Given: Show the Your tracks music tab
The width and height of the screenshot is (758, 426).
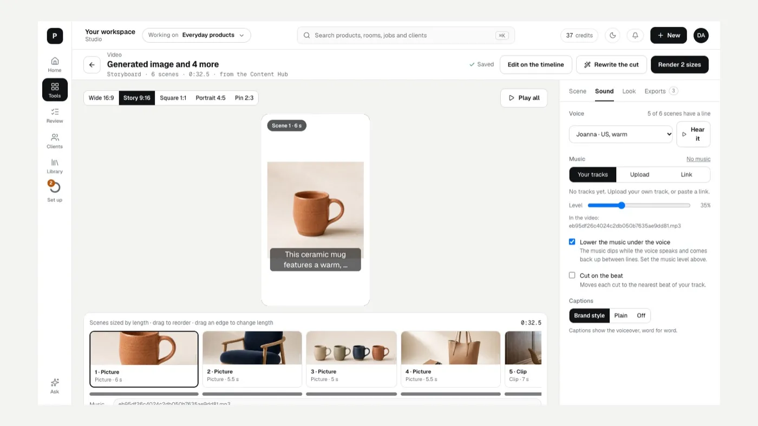Looking at the screenshot, I should [593, 174].
